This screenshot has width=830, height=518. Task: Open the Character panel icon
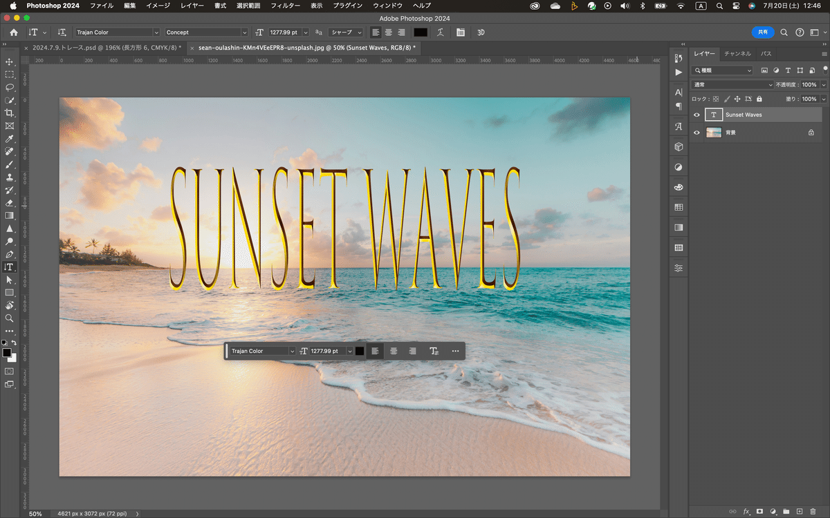click(679, 93)
